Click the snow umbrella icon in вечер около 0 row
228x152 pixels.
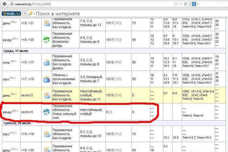[47, 112]
